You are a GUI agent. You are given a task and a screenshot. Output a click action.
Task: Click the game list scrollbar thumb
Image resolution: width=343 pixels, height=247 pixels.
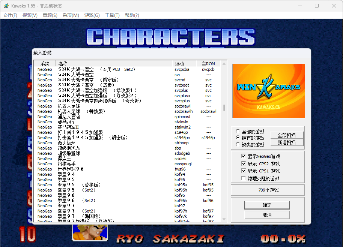[x=224, y=108]
